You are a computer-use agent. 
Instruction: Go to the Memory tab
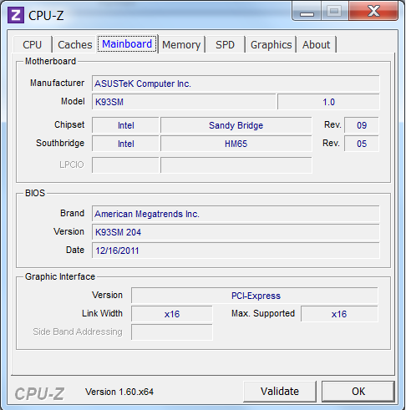(x=181, y=44)
